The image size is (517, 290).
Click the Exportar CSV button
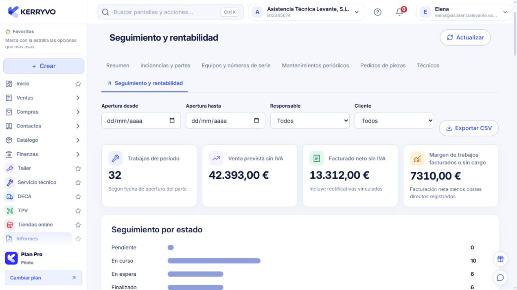(469, 128)
